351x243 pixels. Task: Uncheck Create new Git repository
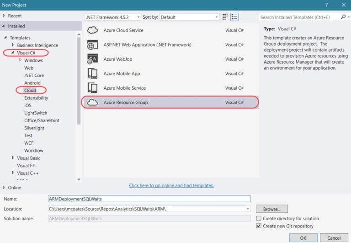click(x=259, y=226)
